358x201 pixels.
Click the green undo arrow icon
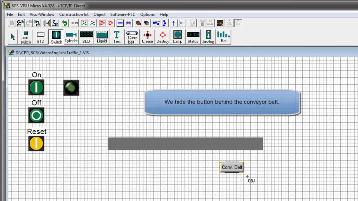pos(65,23)
